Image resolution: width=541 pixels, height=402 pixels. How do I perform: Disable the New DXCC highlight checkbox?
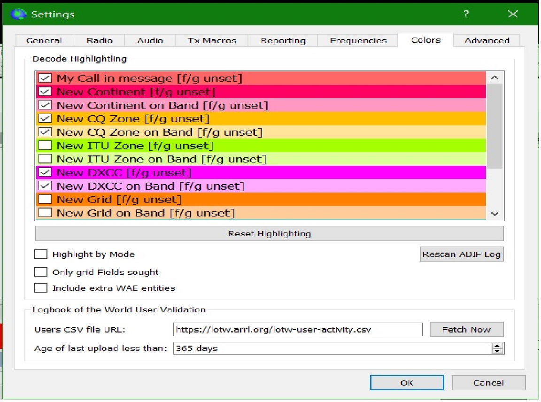[x=45, y=172]
